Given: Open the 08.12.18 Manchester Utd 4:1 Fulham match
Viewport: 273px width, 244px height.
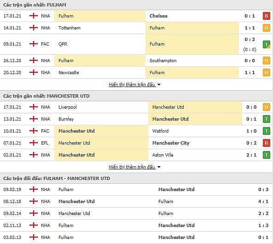Looking at the screenshot, I should click(x=136, y=201).
